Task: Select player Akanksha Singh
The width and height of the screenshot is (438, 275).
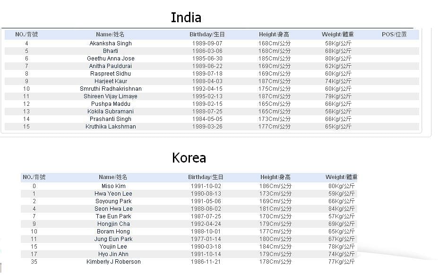Action: pos(111,43)
